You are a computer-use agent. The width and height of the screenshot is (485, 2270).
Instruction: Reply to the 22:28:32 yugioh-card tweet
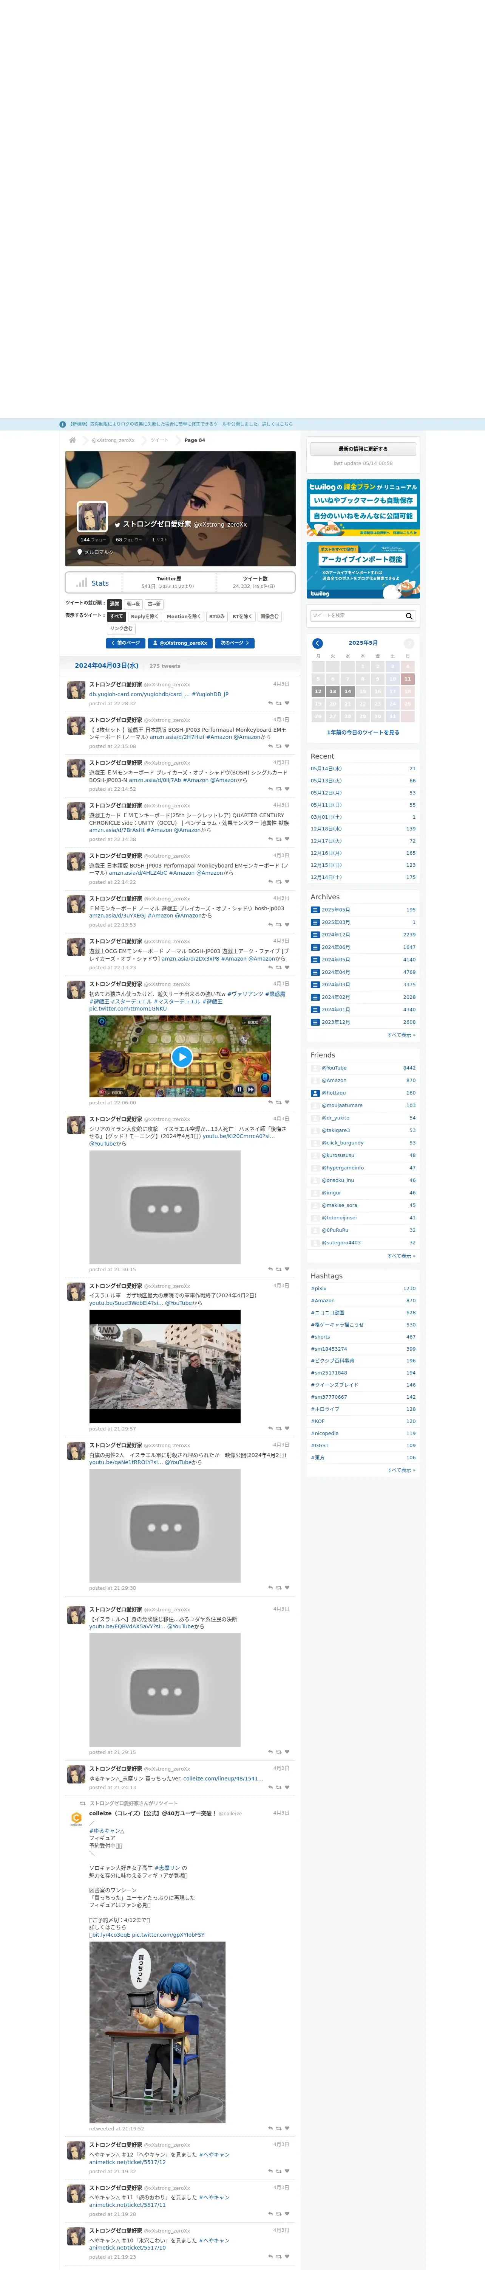click(270, 703)
